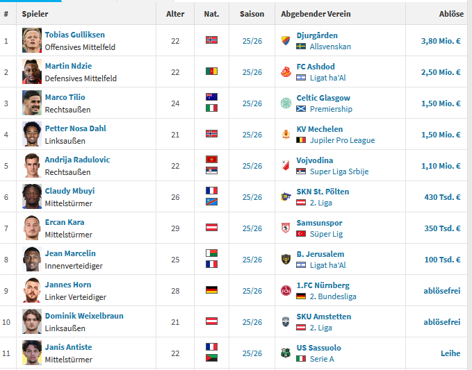Open the Celtic Glasgow crest icon
Image resolution: width=472 pixels, height=370 pixels.
click(286, 103)
